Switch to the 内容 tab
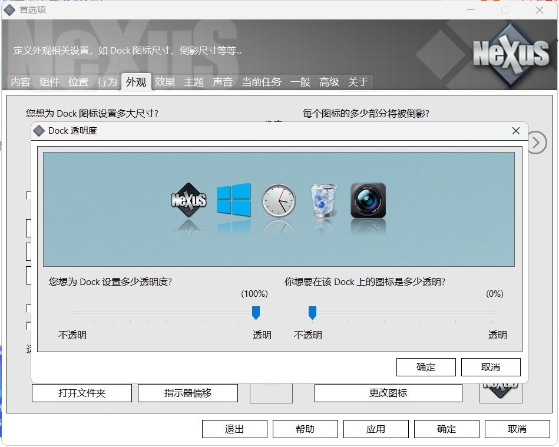Image resolution: width=559 pixels, height=447 pixels. tap(20, 82)
